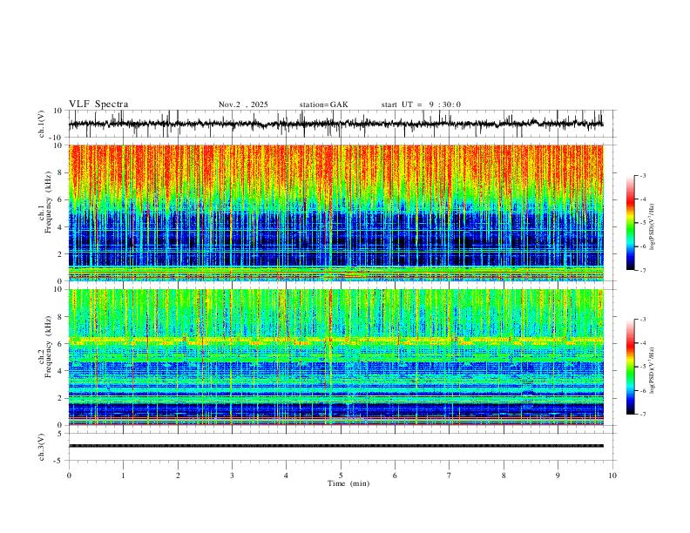This screenshot has height=533, width=690.
Task: Click the "1" tick on the time axis
Action: click(x=123, y=476)
